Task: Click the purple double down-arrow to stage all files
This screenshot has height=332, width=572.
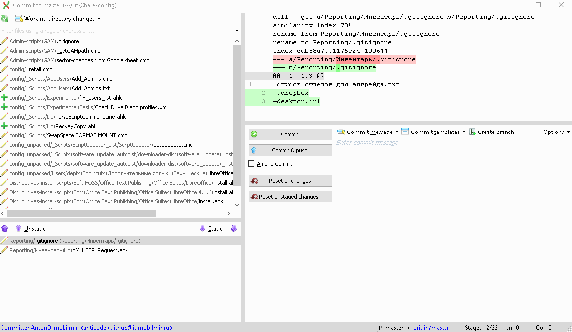Action: click(x=234, y=228)
